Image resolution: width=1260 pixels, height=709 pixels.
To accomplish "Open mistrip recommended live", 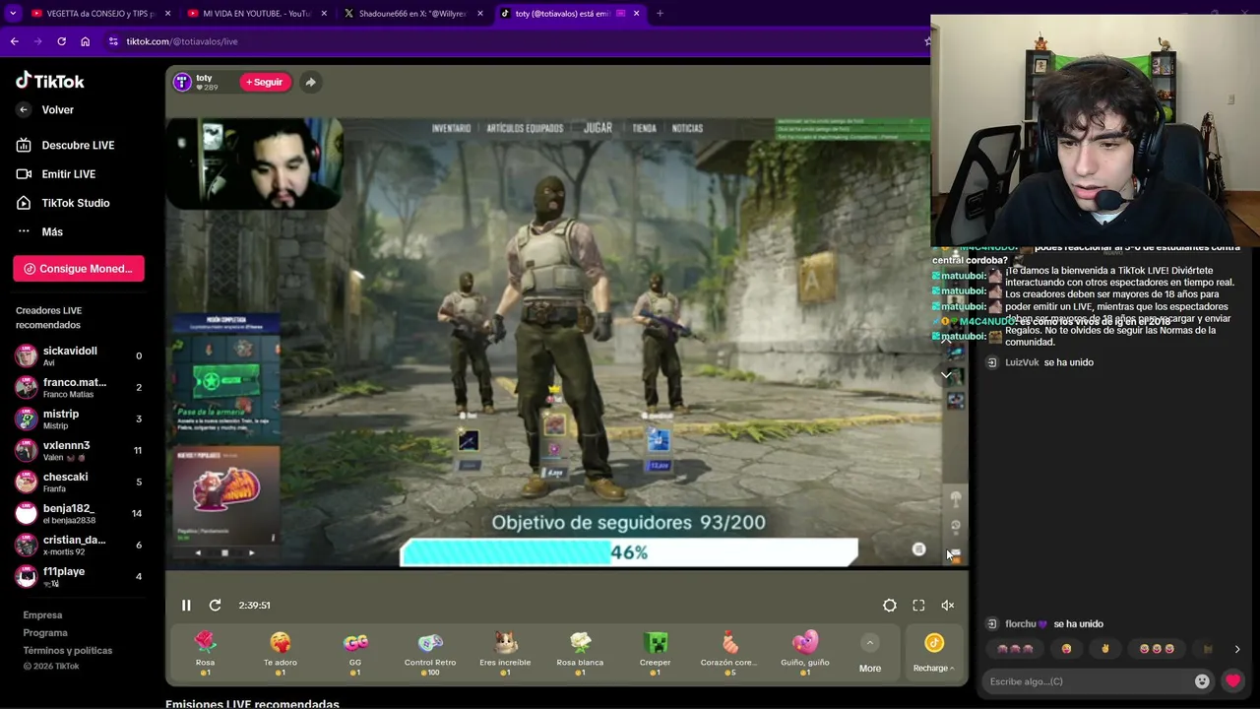I will (79, 419).
